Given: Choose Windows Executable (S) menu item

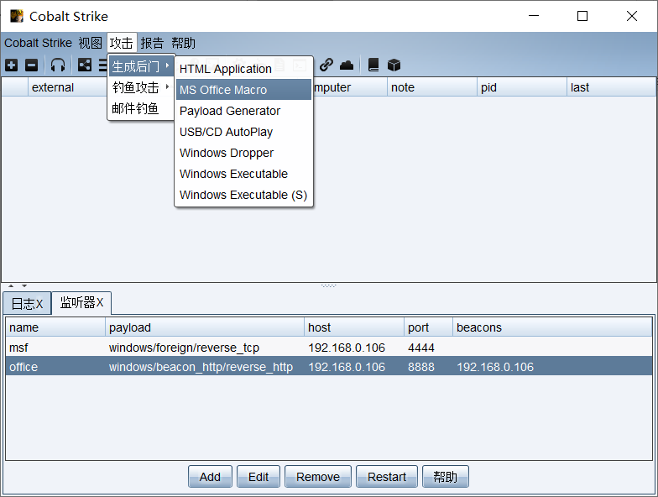Looking at the screenshot, I should [243, 195].
